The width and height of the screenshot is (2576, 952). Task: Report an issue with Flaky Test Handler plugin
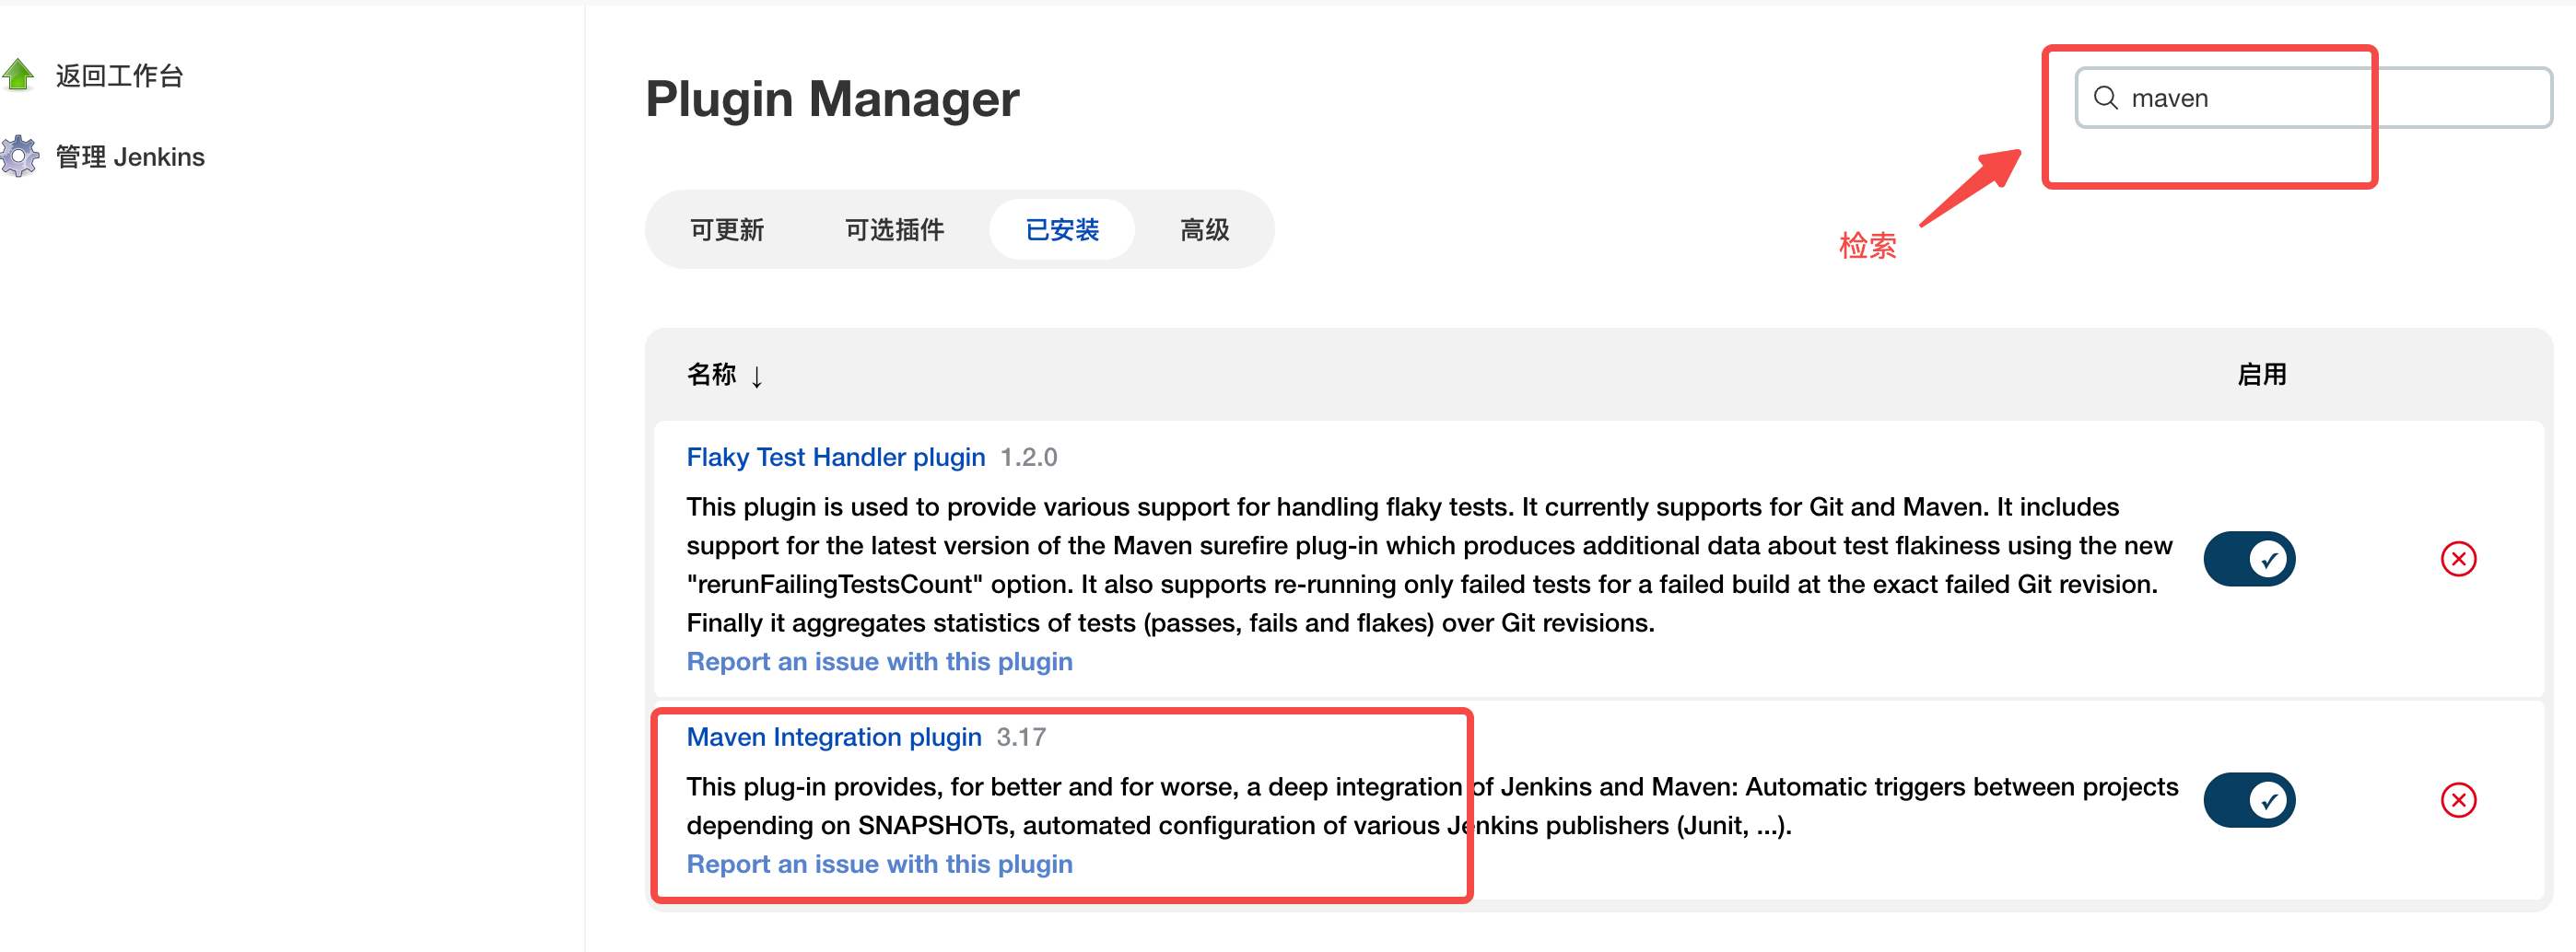coord(879,660)
